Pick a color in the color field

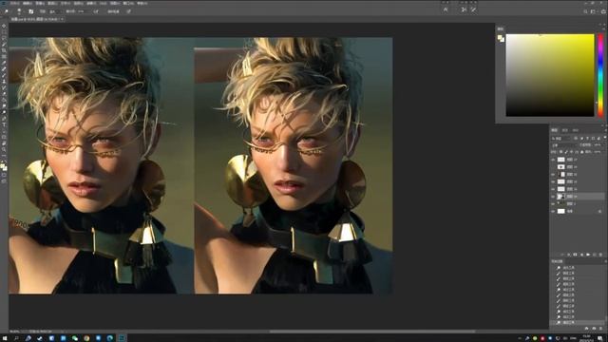(x=550, y=75)
